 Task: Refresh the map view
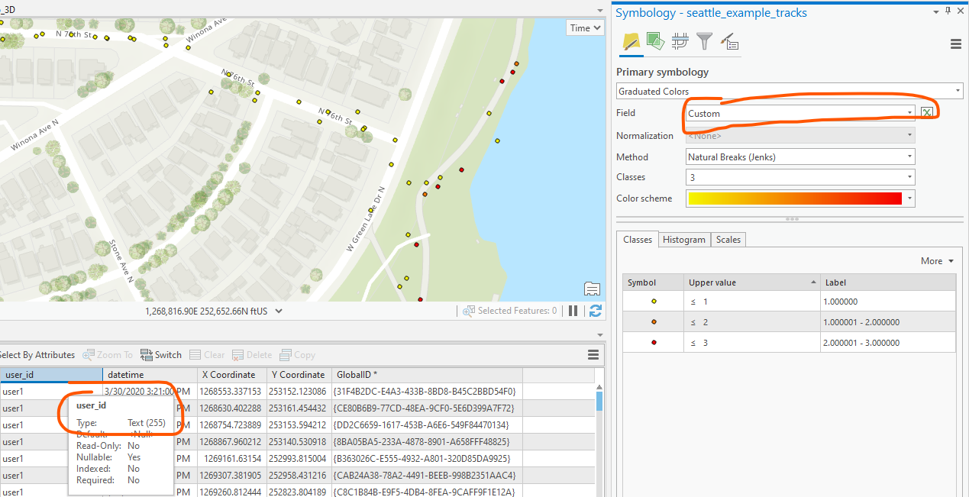tap(595, 311)
